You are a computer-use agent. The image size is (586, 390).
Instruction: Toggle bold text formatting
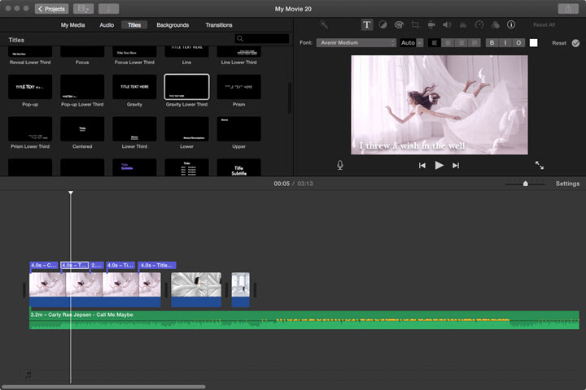pos(492,43)
